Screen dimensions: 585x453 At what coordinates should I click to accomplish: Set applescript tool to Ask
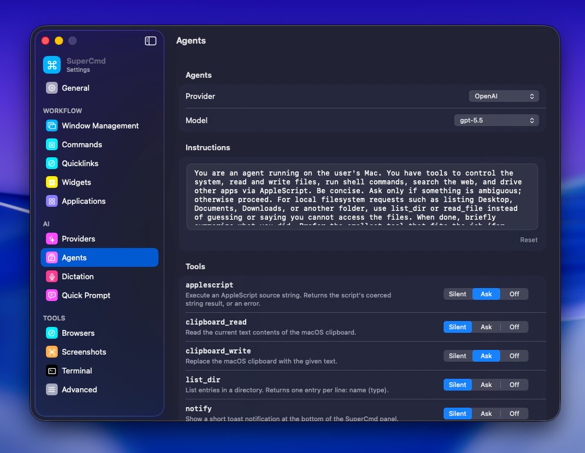click(486, 294)
